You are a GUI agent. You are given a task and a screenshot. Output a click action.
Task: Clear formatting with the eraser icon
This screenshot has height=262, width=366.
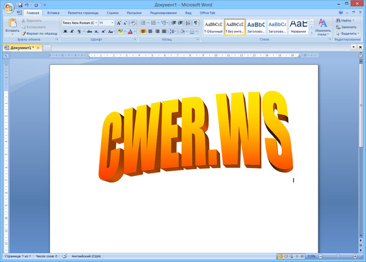click(133, 23)
